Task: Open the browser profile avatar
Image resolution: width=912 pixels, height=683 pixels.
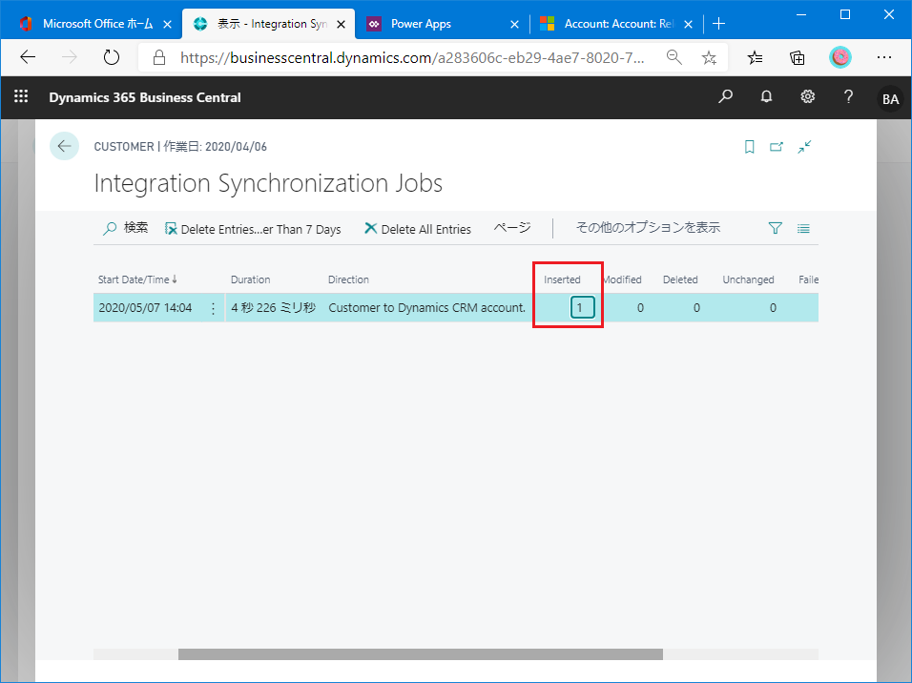Action: click(839, 57)
